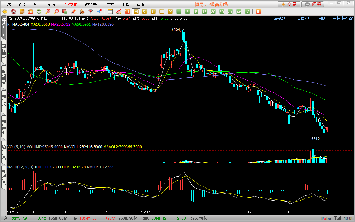Open the 徽商专栏 menu

pyautogui.click(x=92, y=5)
